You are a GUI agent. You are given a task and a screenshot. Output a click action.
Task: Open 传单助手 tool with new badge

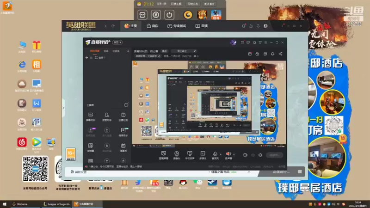[x=123, y=132]
